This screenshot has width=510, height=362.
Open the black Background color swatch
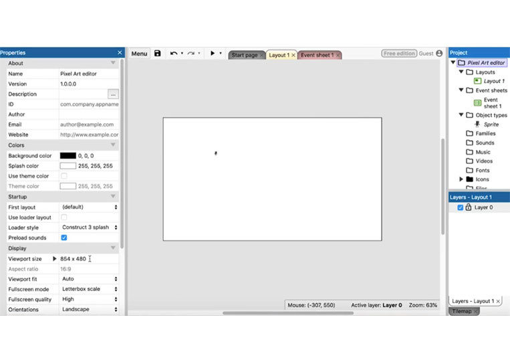click(68, 156)
